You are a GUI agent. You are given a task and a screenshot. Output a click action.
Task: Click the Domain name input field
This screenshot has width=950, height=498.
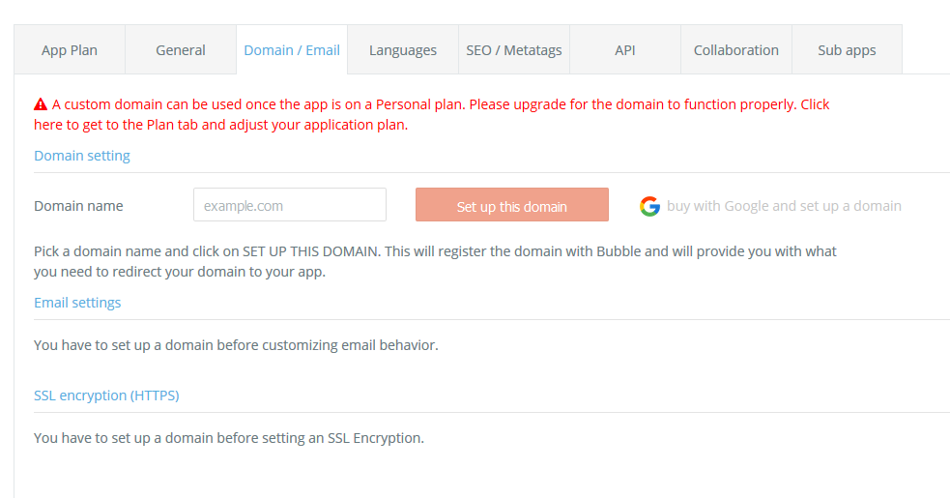click(290, 205)
